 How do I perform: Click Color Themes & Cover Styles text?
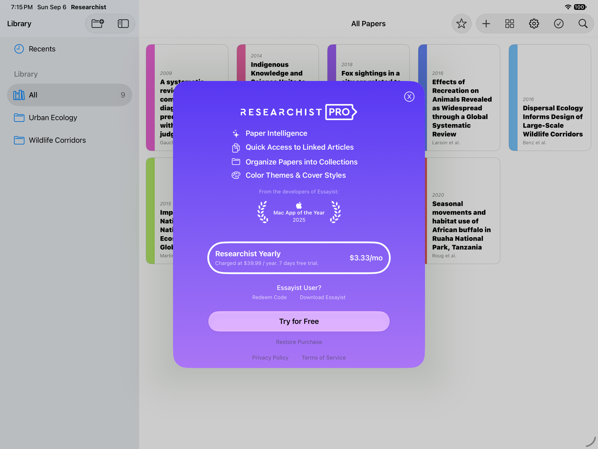point(296,175)
